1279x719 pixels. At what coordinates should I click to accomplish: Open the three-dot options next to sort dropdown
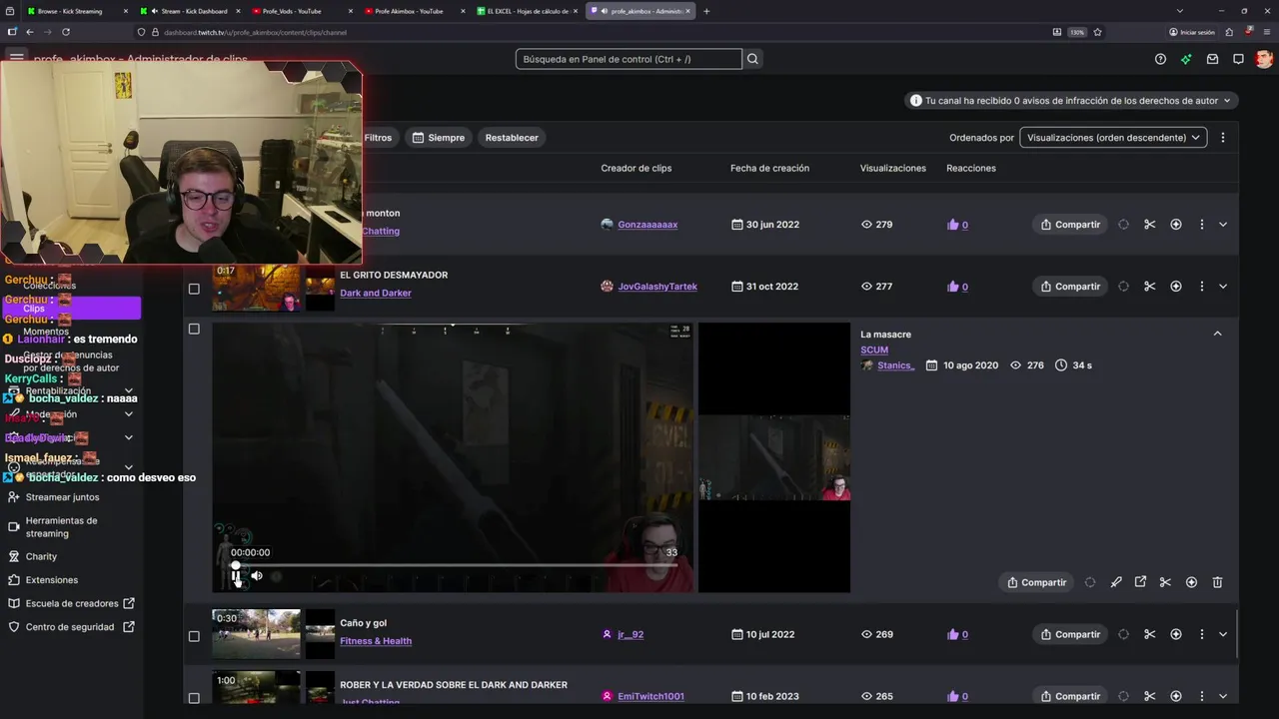pos(1223,138)
